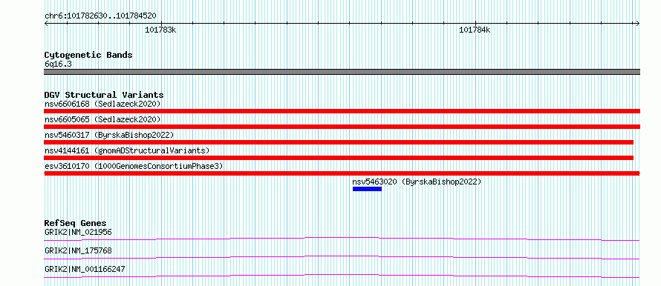Open the nsv6605065 (Sedlazeck2020) variant label
Image resolution: width=661 pixels, height=286 pixels.
click(102, 119)
